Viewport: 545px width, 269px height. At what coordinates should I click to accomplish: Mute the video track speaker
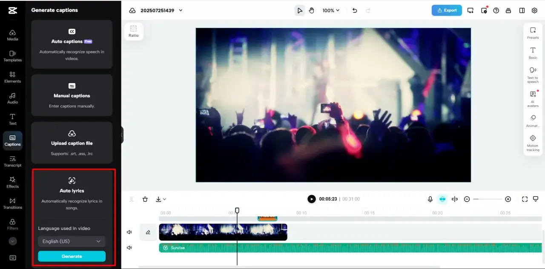(129, 232)
